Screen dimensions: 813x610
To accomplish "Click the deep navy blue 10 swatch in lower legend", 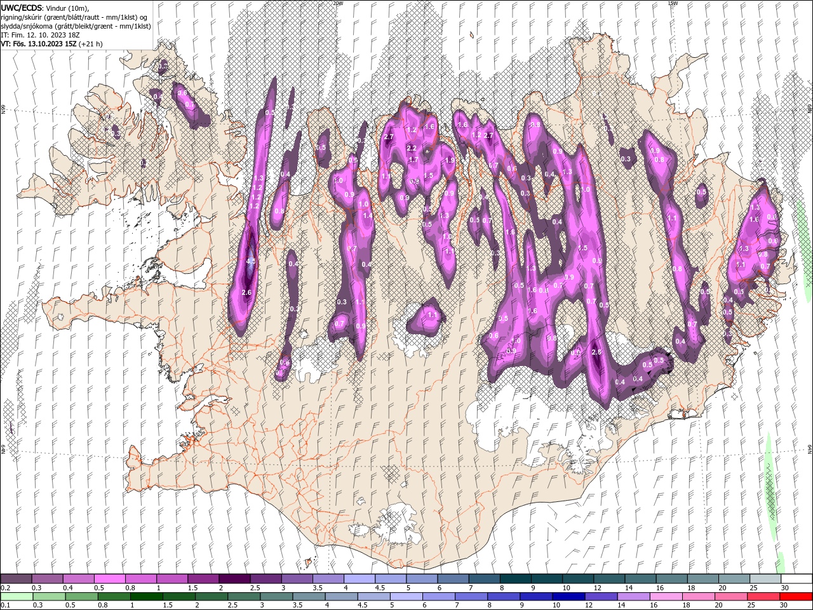I will coord(568,597).
